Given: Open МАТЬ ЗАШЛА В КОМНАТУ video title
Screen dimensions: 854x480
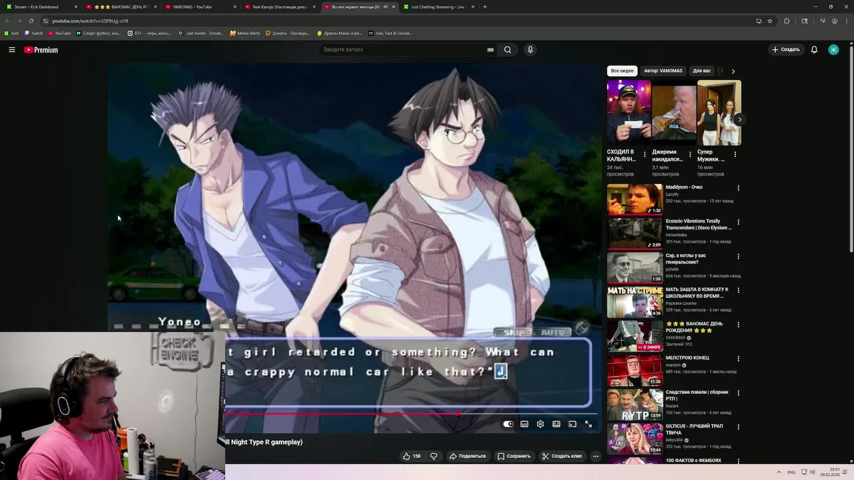Looking at the screenshot, I should pyautogui.click(x=697, y=293).
